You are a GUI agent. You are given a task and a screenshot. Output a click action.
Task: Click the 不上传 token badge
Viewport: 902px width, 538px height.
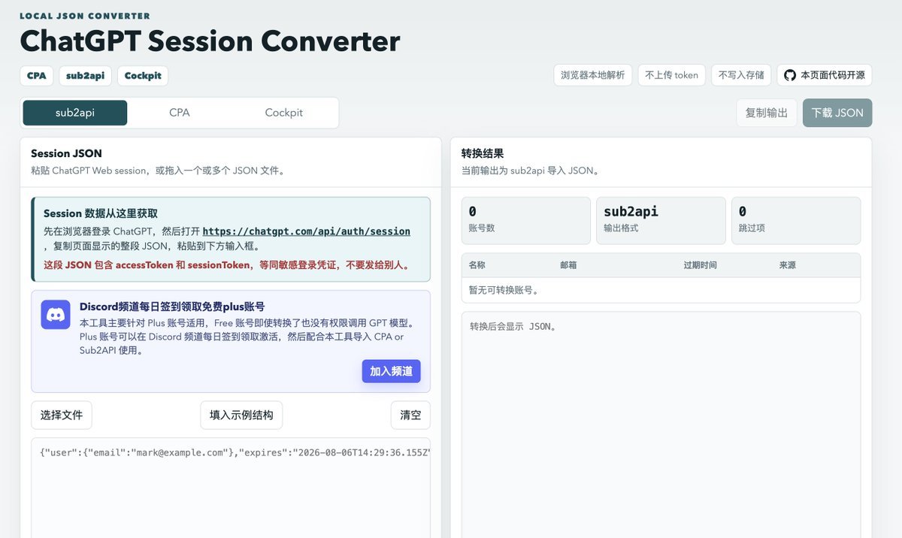[672, 75]
